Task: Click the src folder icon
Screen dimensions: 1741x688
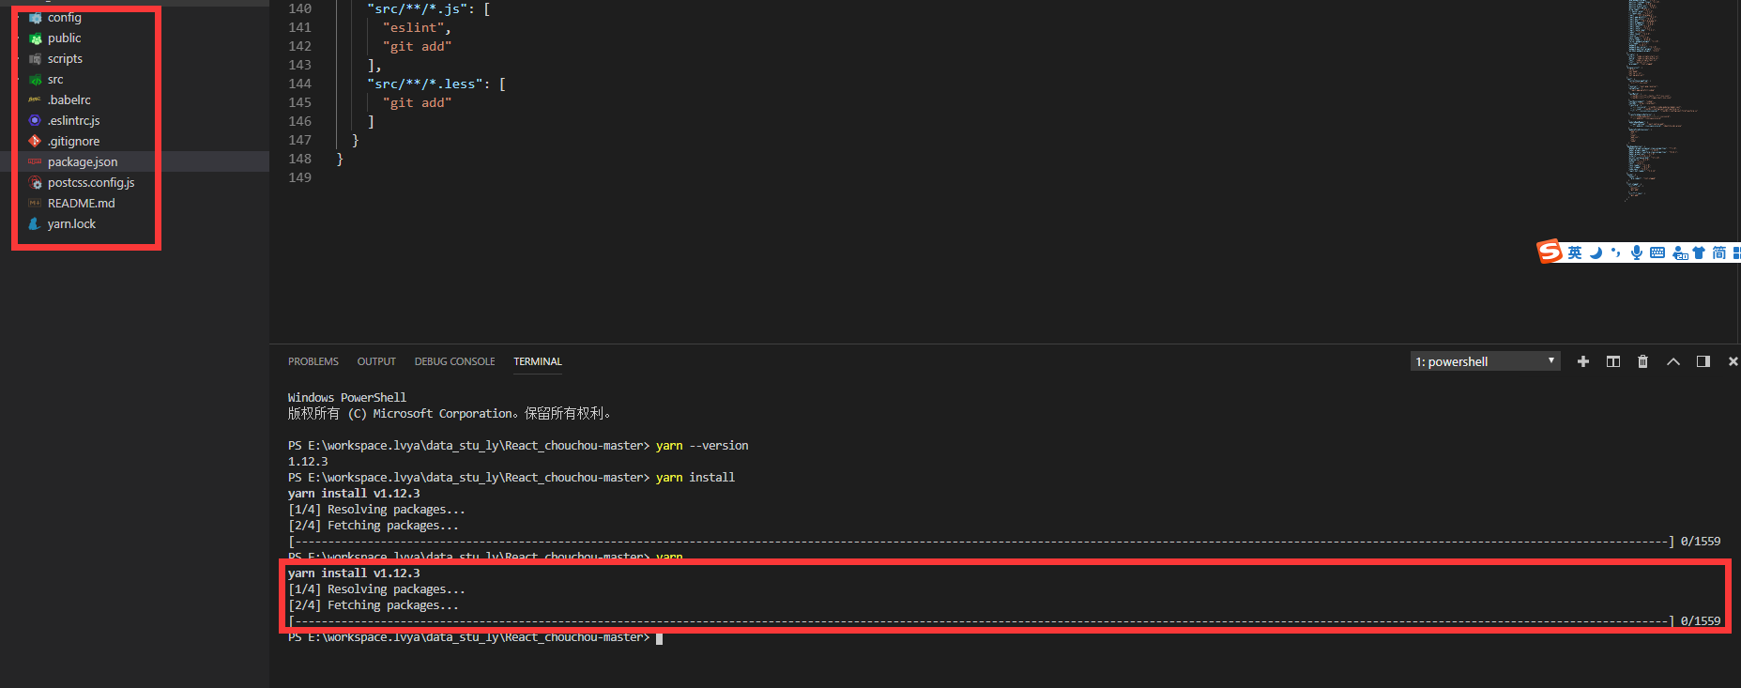Action: tap(35, 80)
